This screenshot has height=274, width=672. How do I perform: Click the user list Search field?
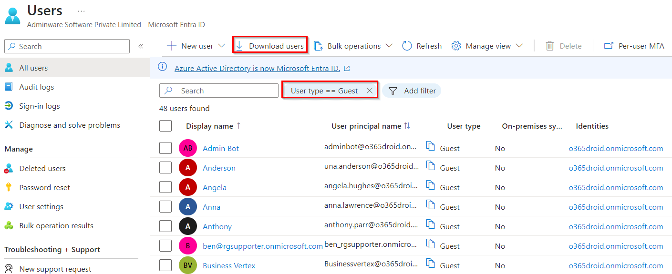224,91
